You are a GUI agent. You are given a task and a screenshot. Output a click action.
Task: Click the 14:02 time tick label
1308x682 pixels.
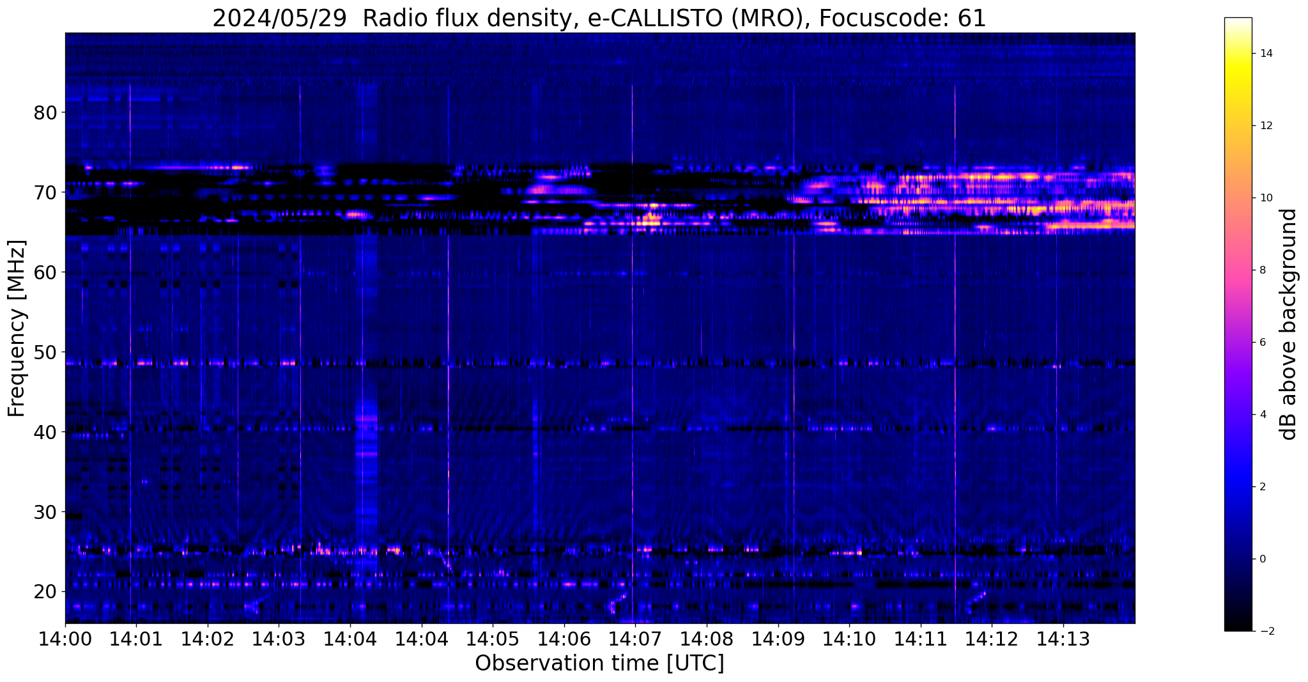point(208,639)
